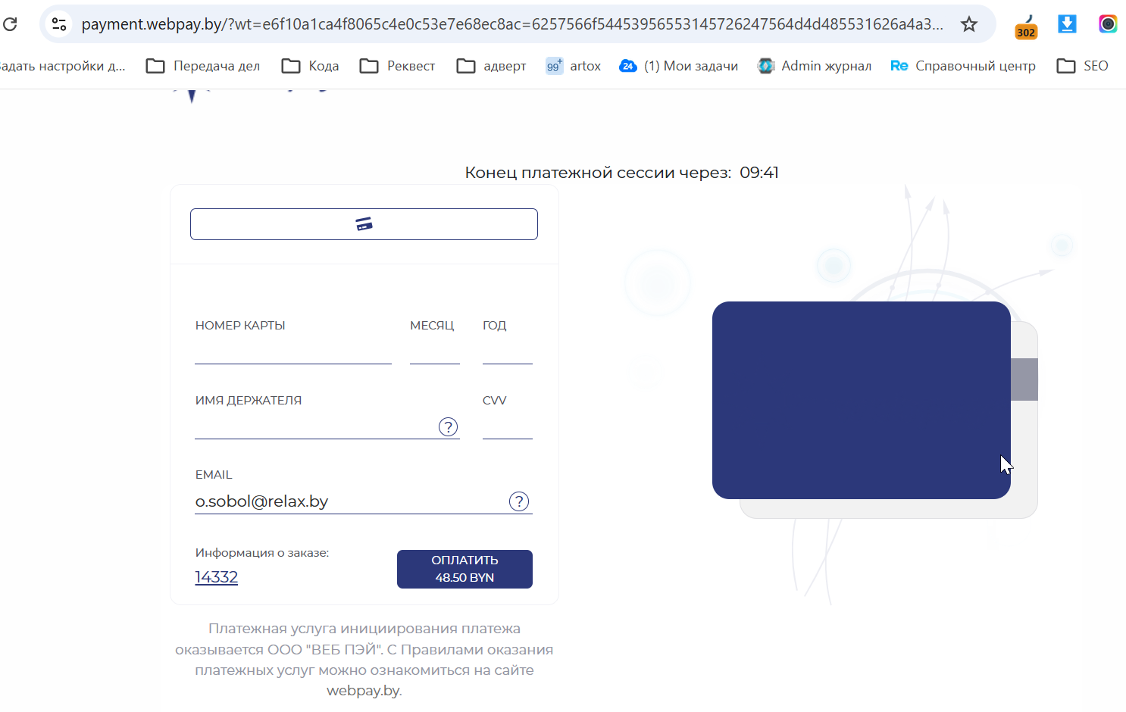Open the Передача дел bookmark folder
Screen dimensions: 1126x712
click(x=203, y=66)
